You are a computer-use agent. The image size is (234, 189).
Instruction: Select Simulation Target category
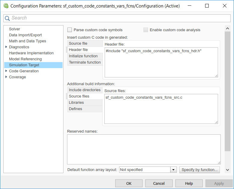pyautogui.click(x=33, y=65)
